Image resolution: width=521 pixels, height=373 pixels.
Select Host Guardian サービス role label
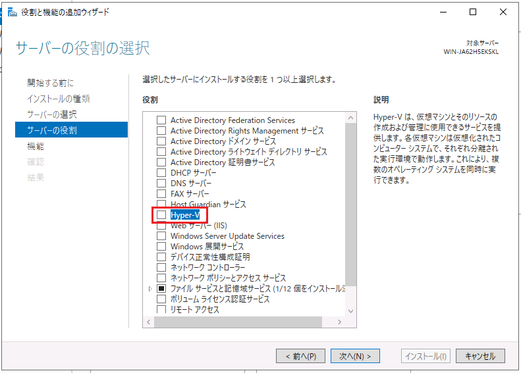click(208, 205)
